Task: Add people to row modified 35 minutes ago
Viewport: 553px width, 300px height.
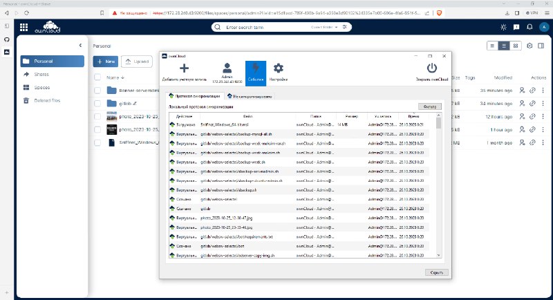Action: [x=522, y=91]
